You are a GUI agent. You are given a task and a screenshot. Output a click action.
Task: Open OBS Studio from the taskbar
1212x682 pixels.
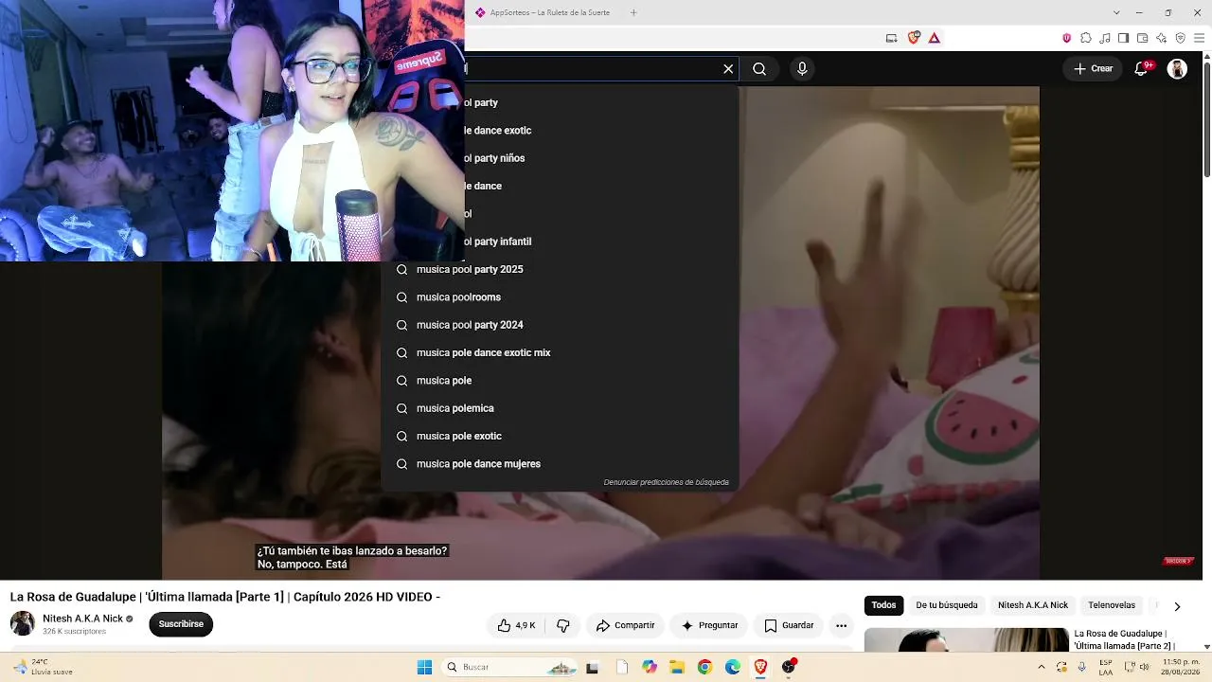(789, 667)
